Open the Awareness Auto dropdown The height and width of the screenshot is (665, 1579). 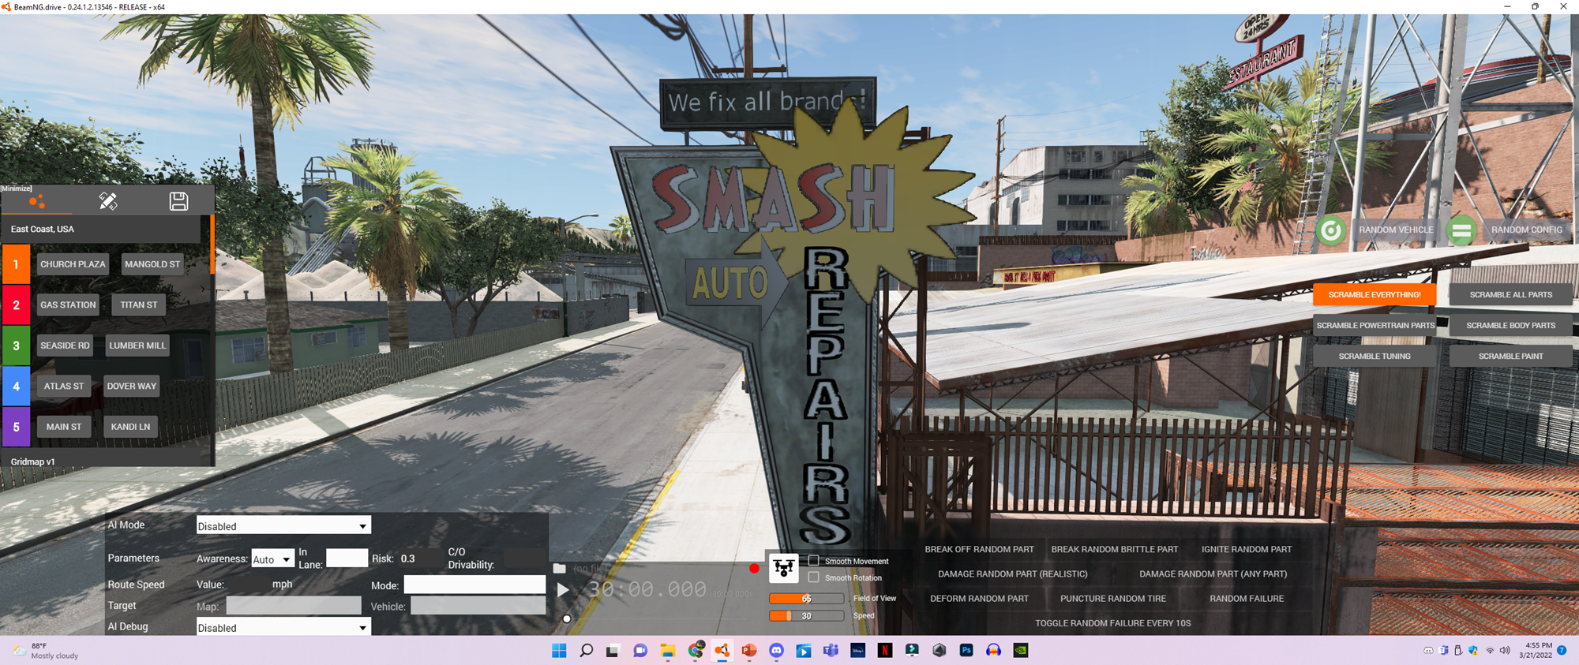(x=272, y=559)
